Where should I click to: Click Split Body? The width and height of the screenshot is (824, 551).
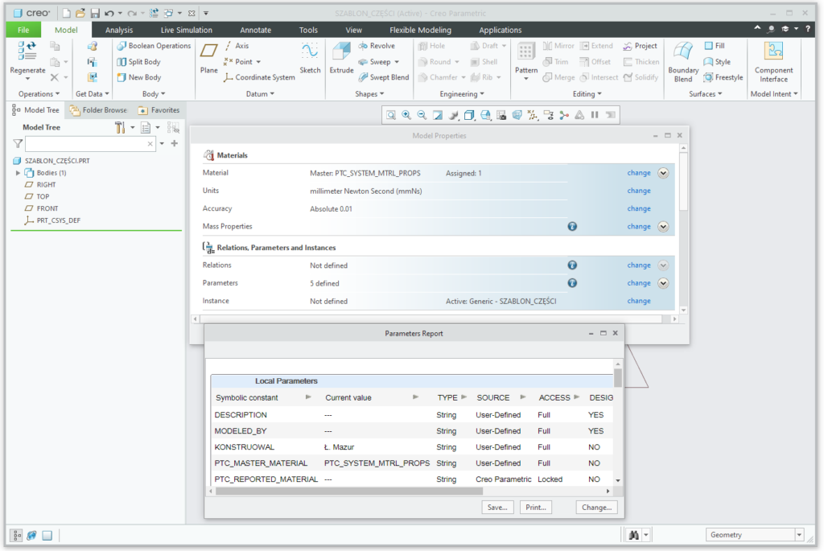click(138, 61)
